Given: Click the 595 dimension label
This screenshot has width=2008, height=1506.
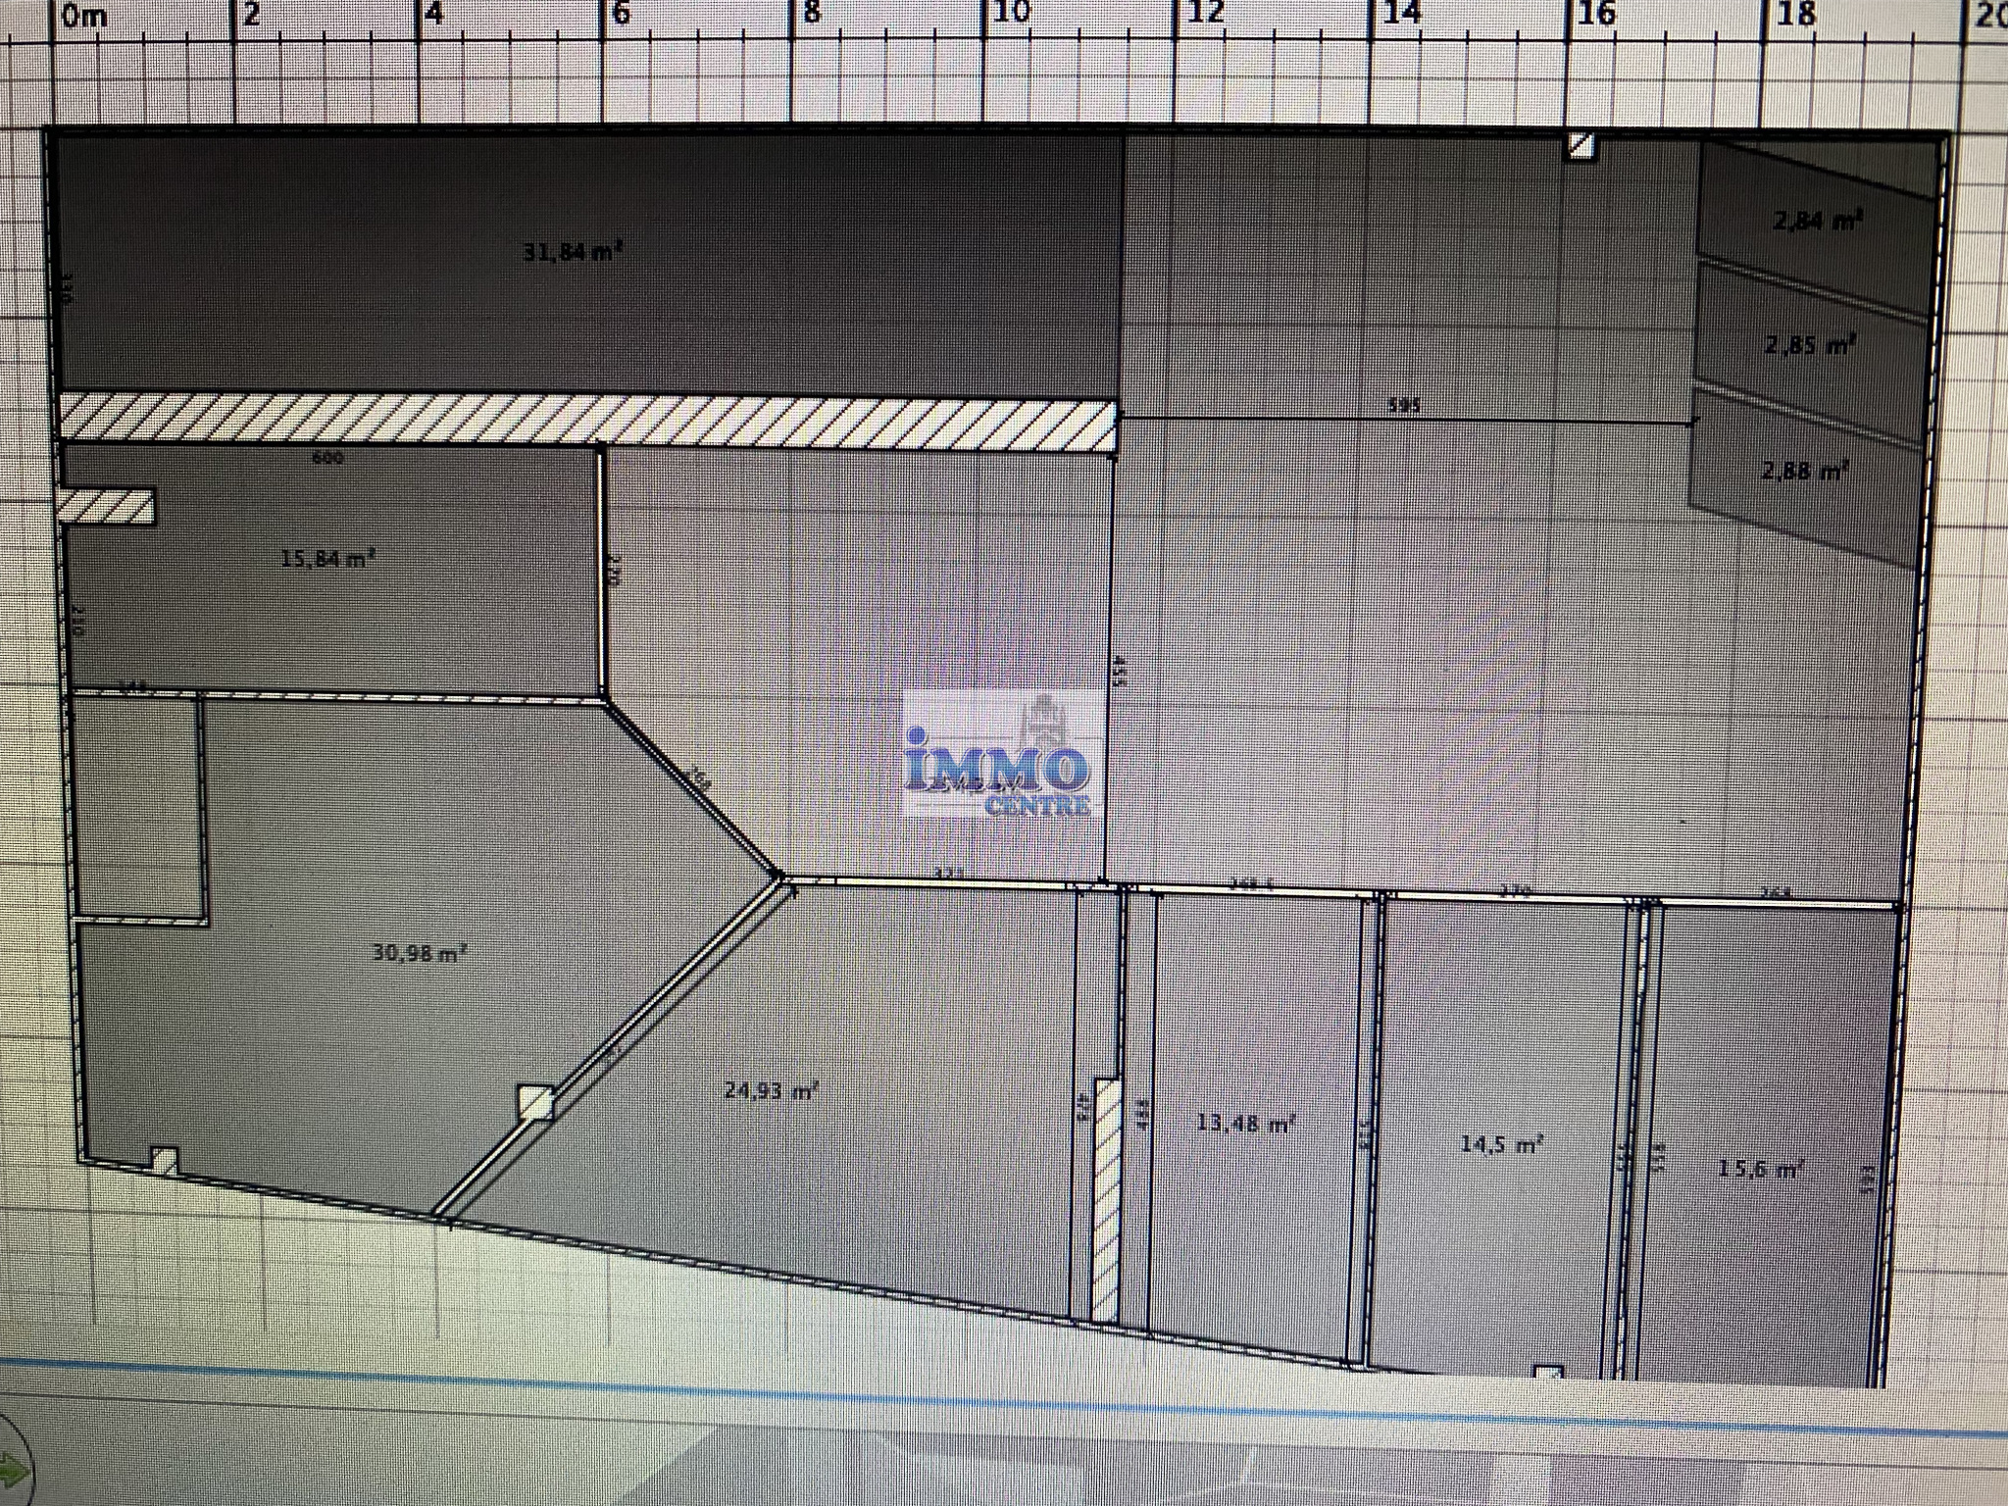Looking at the screenshot, I should click(1403, 405).
